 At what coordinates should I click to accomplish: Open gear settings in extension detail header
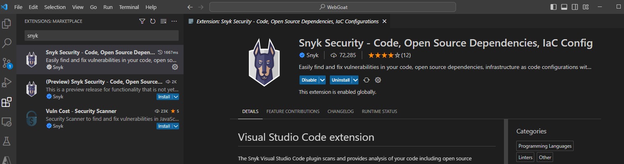pyautogui.click(x=378, y=80)
